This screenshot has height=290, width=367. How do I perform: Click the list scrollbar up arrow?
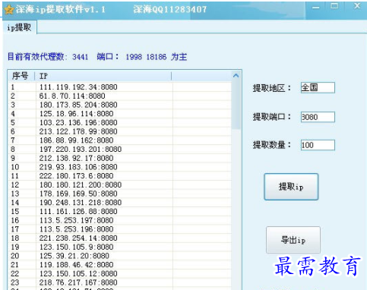(236, 76)
